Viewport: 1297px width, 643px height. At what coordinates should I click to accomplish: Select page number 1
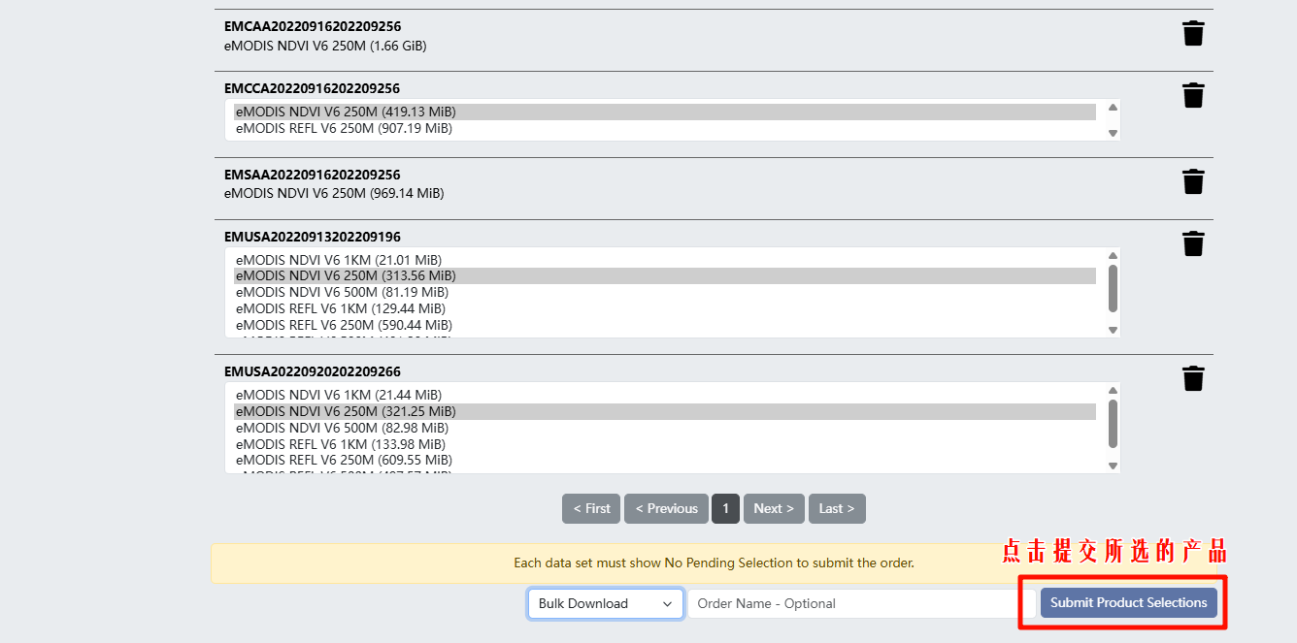coord(725,508)
